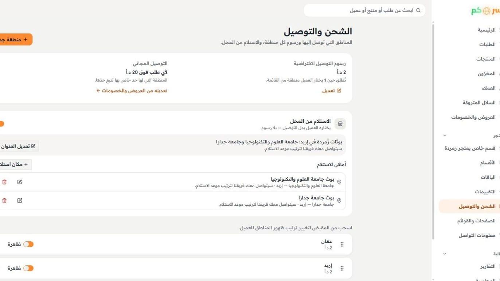Click the store logo at the sidebar top
The width and height of the screenshot is (500, 281).
(x=485, y=11)
